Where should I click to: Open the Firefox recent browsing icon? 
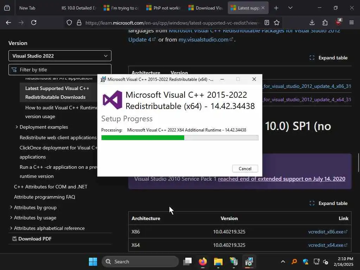point(7,8)
